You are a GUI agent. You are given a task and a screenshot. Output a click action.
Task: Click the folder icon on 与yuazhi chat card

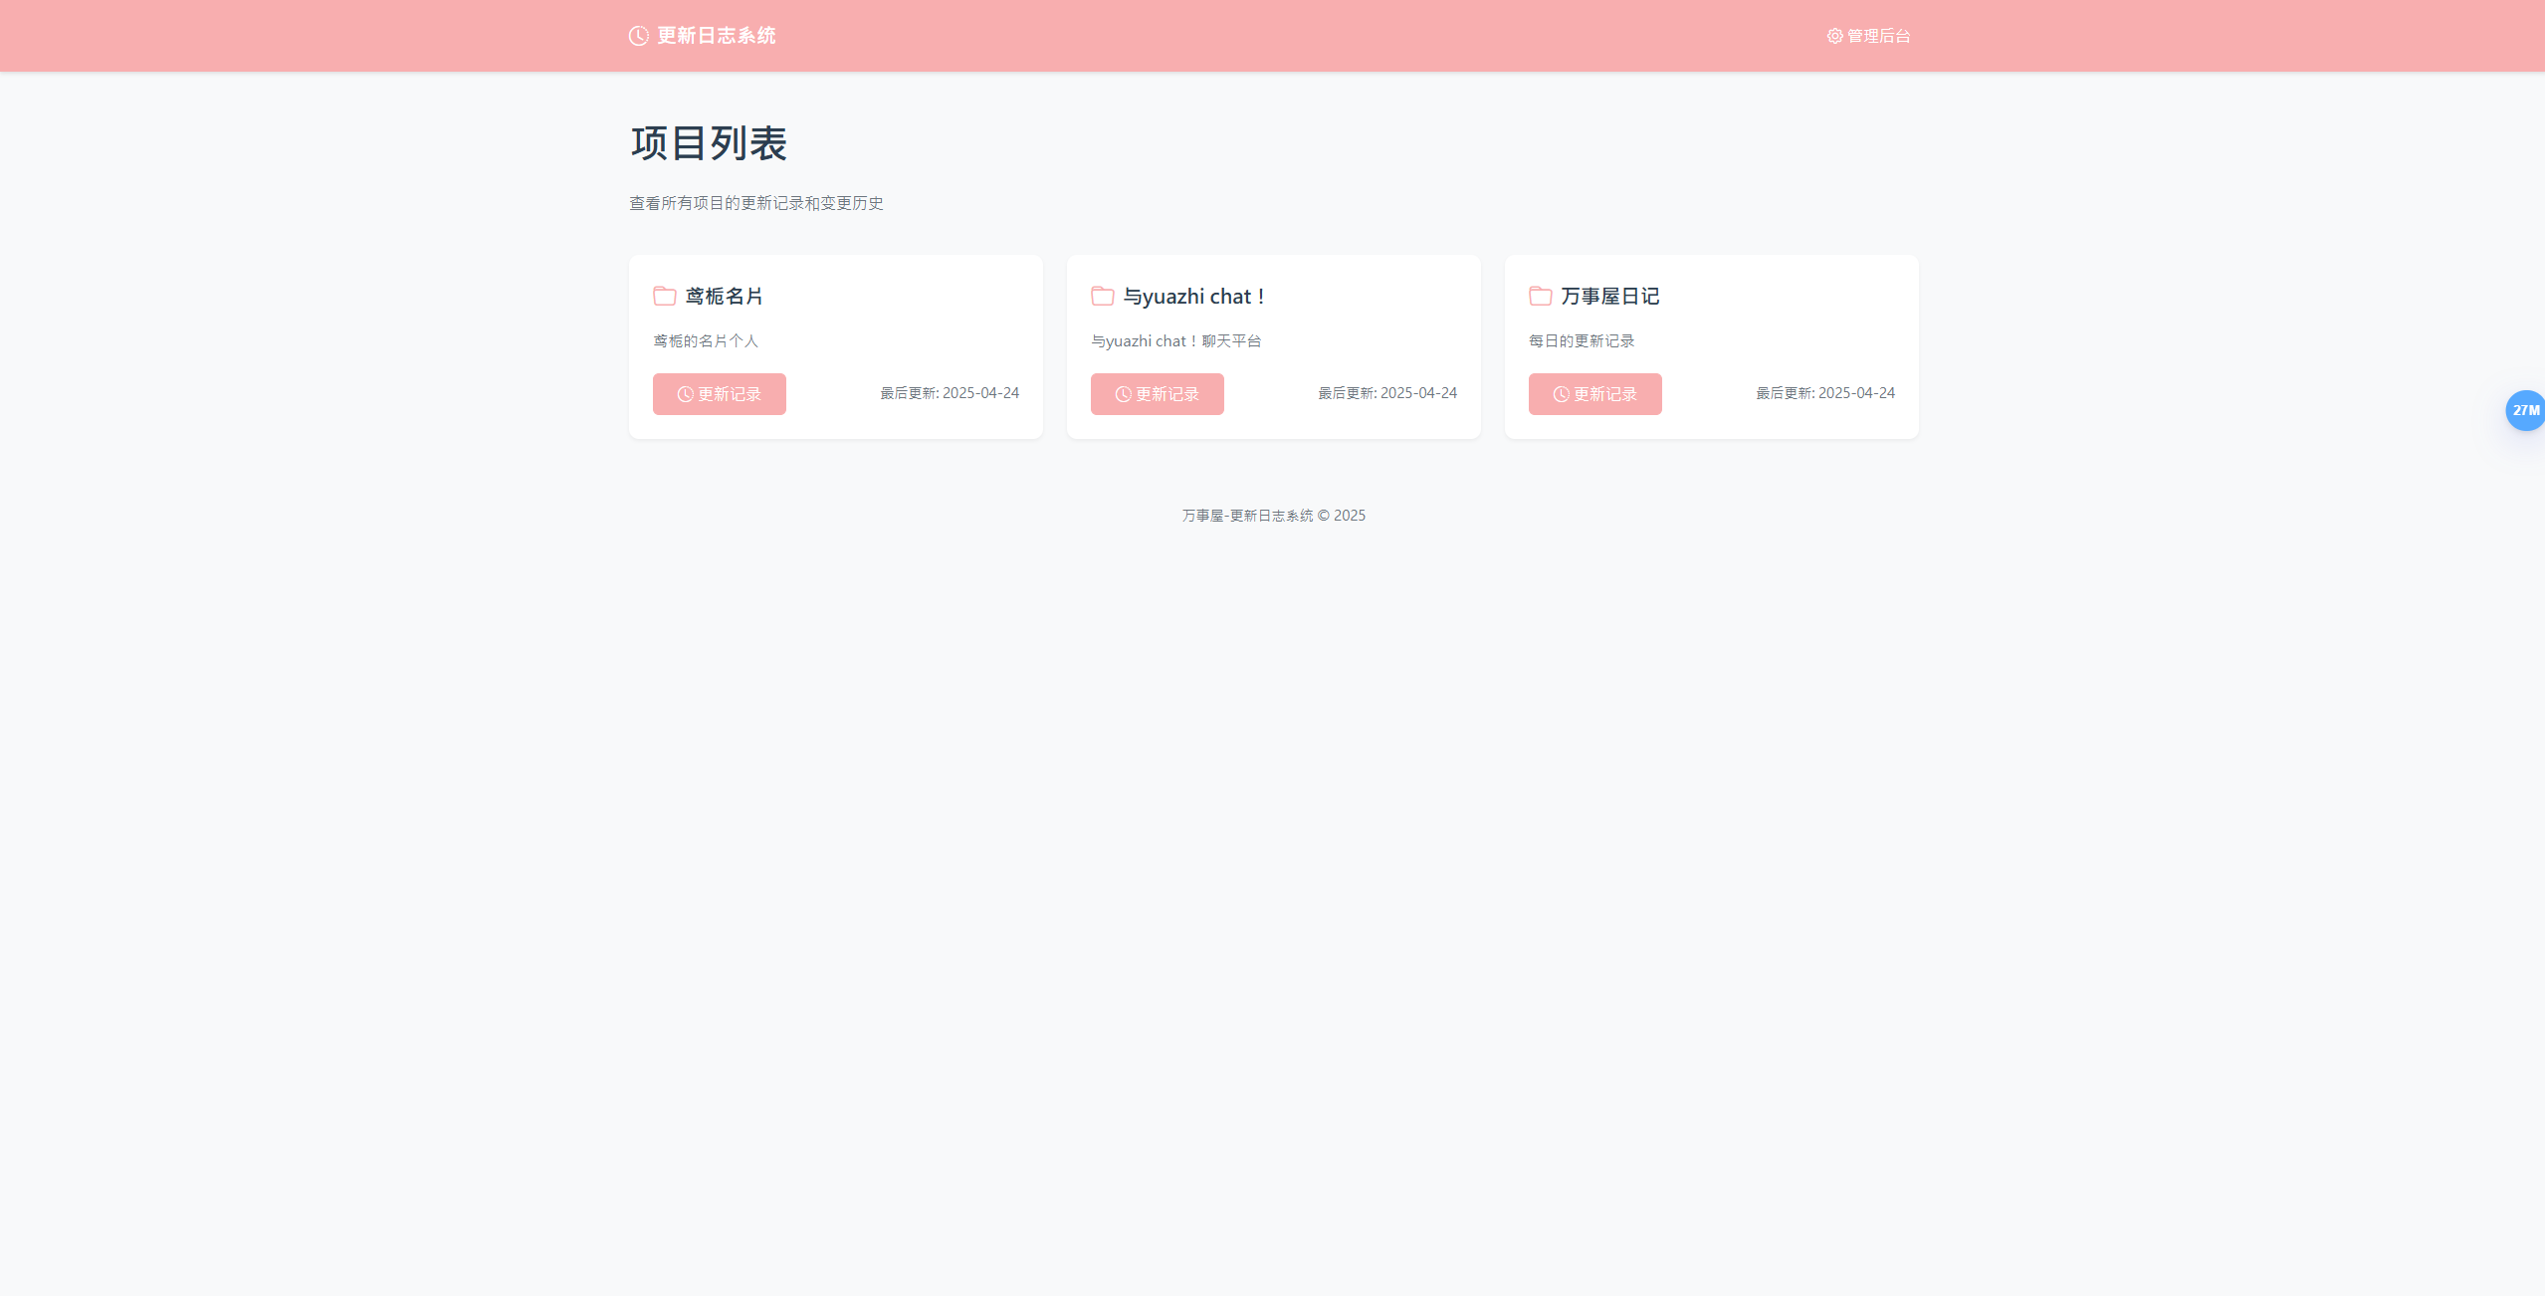[1103, 296]
